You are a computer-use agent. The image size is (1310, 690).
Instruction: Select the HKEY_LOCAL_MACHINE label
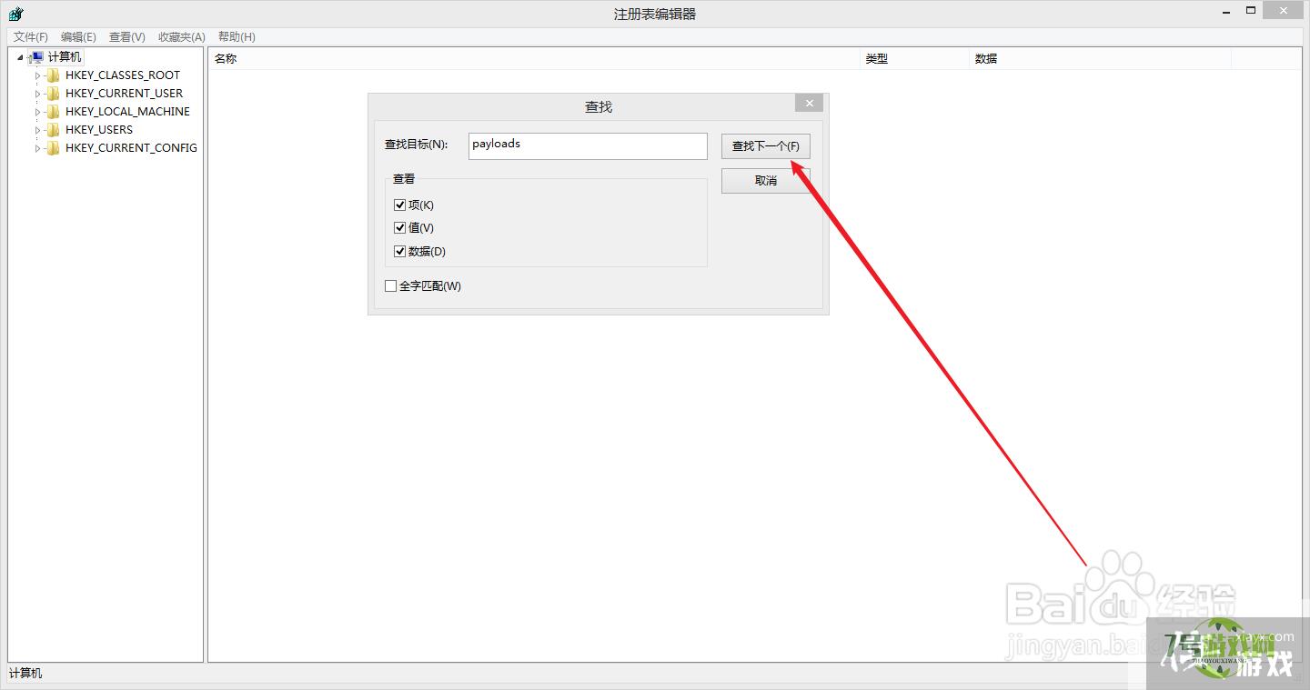(128, 112)
